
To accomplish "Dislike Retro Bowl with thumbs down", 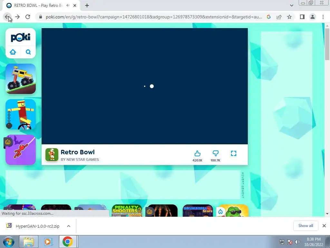I will tap(216, 153).
